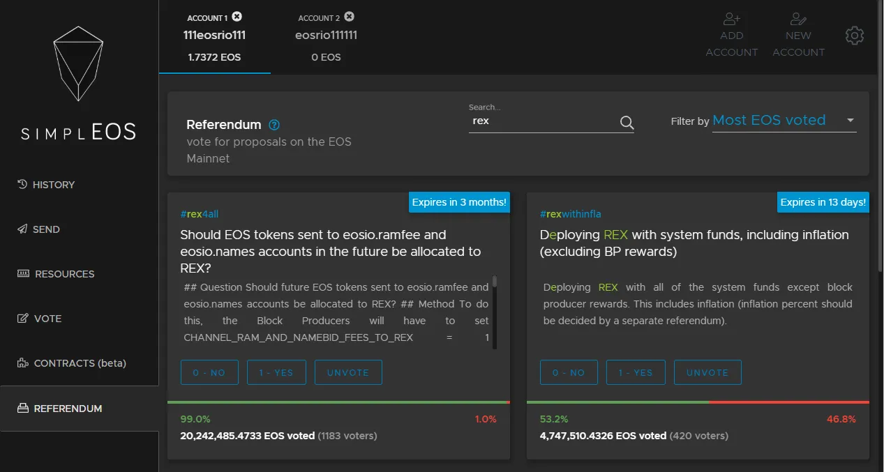Click the #rex4all hashtag link
Screen dimensions: 884x472
tap(200, 214)
